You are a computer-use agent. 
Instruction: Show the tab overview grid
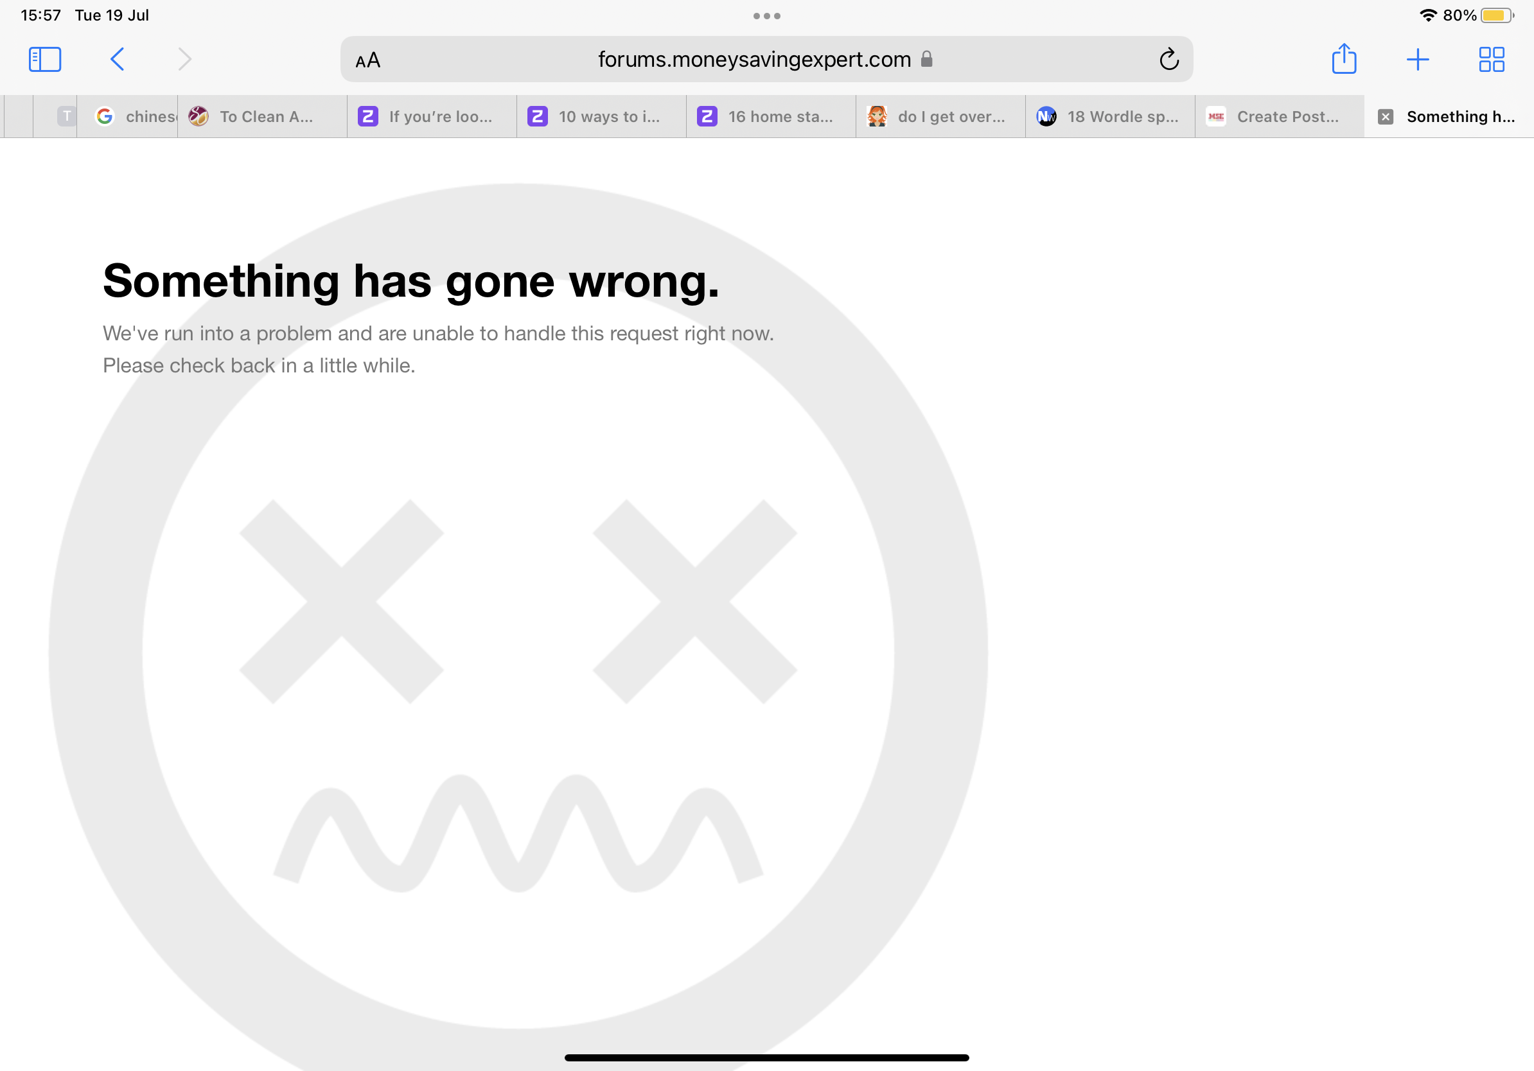[1491, 60]
